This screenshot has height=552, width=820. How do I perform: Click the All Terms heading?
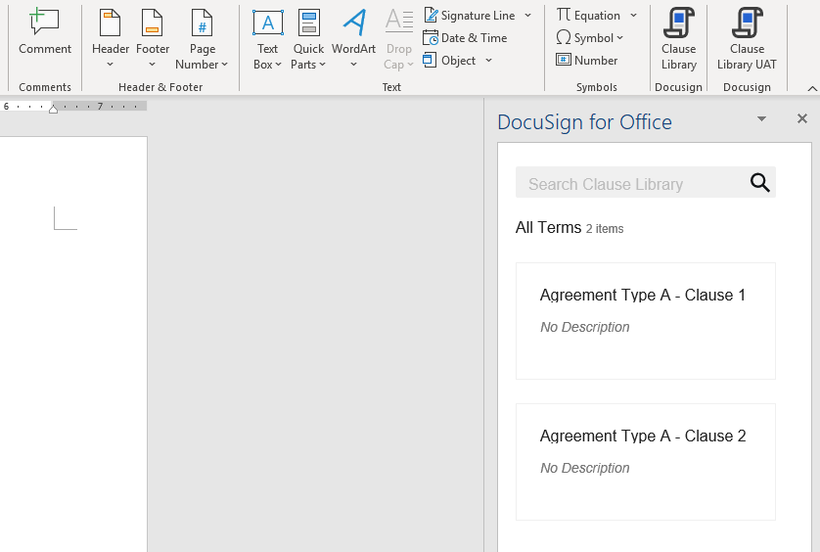click(x=548, y=228)
